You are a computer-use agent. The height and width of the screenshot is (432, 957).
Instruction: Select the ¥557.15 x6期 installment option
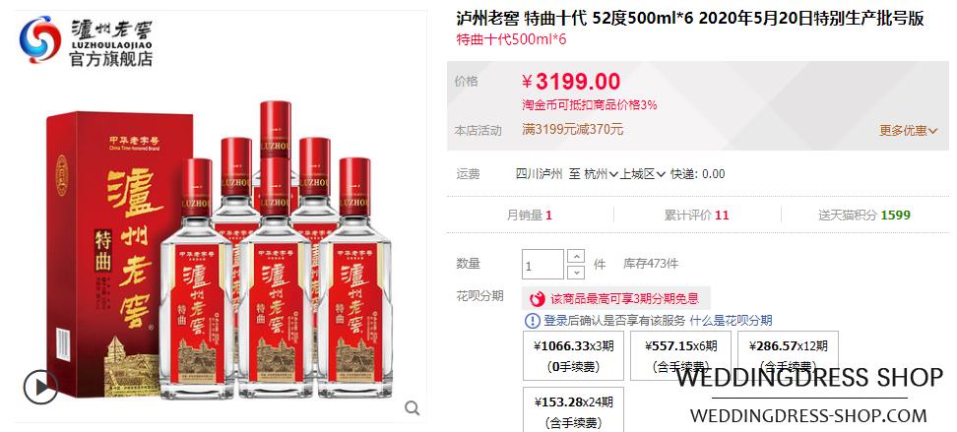pos(680,355)
